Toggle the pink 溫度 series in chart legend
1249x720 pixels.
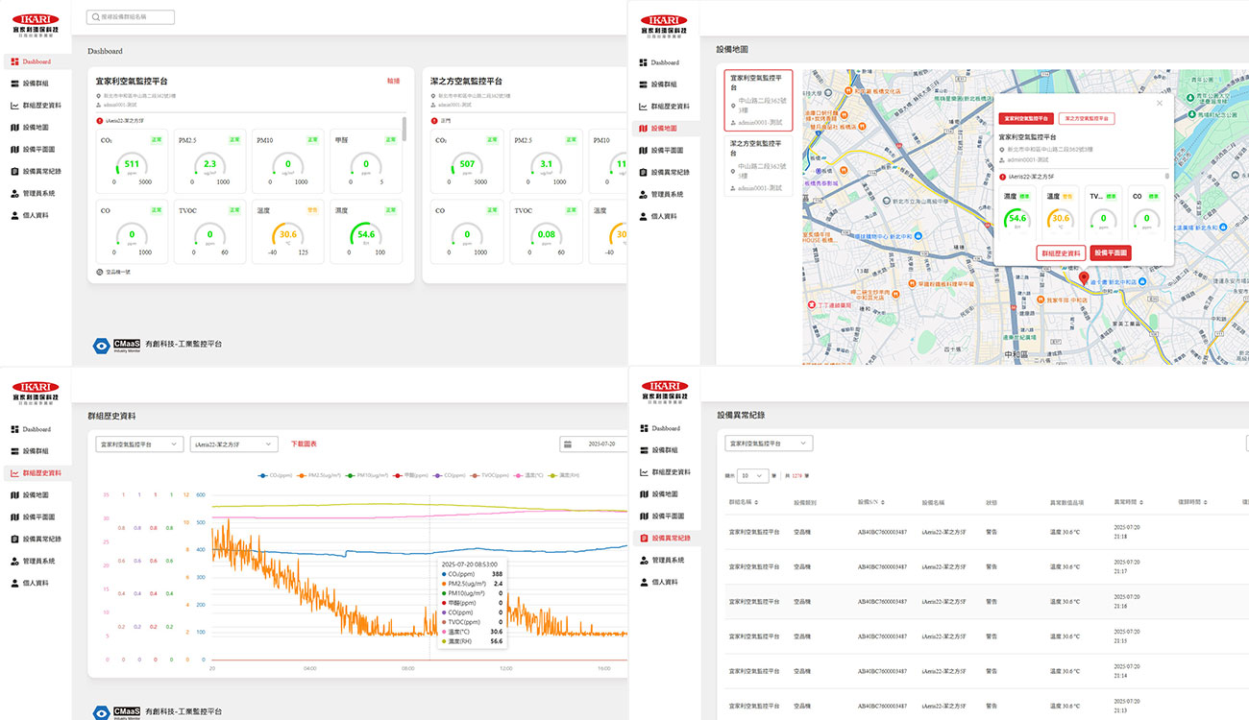(x=529, y=475)
